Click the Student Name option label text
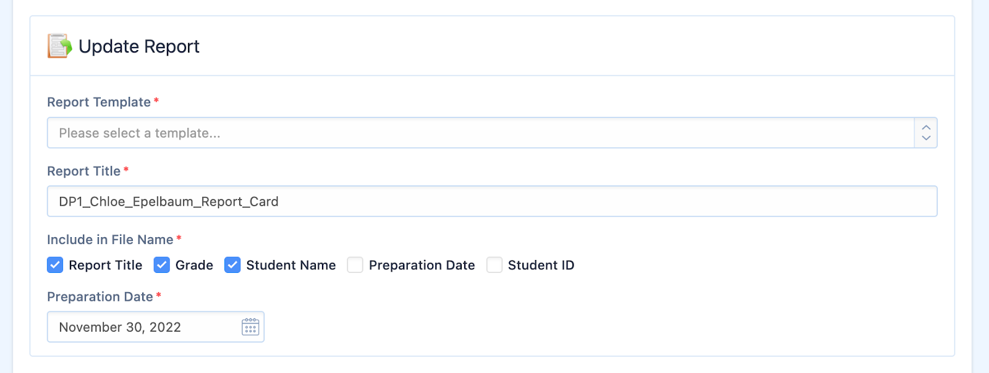The height and width of the screenshot is (373, 989). click(x=291, y=265)
